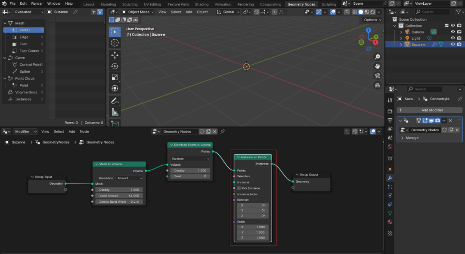Viewport: 465px width, 254px height.
Task: Pin the Geometry Nodes node tree
Action: pos(223,132)
